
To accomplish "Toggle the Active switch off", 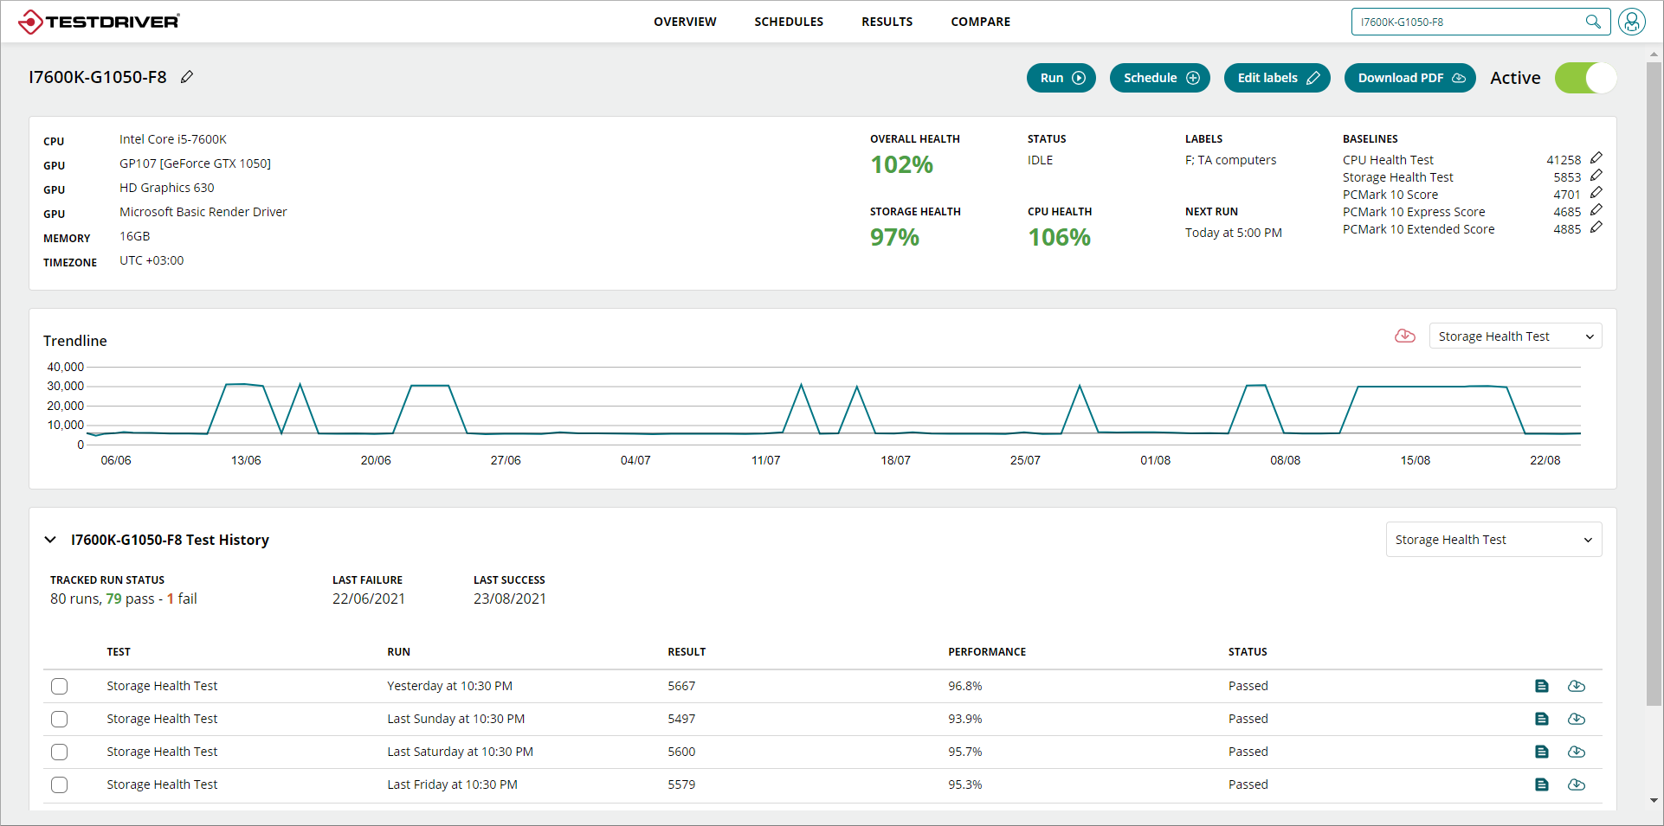I will (1585, 78).
